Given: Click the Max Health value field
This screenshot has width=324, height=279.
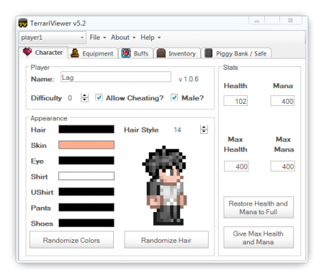Looking at the screenshot, I should pos(236,166).
